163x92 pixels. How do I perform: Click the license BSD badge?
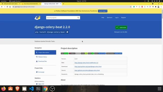84,53
